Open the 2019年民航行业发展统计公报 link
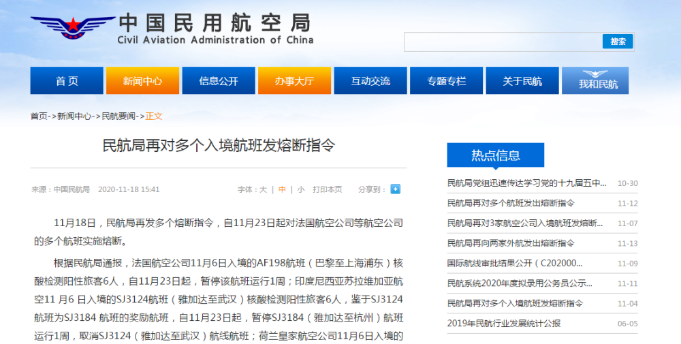 503,324
